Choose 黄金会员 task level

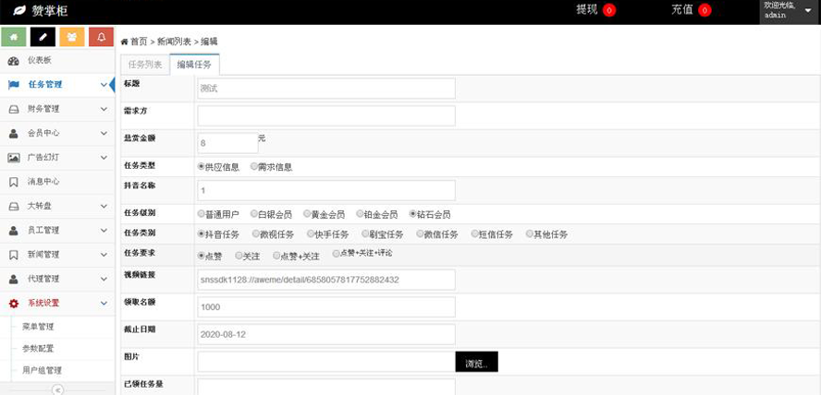307,214
